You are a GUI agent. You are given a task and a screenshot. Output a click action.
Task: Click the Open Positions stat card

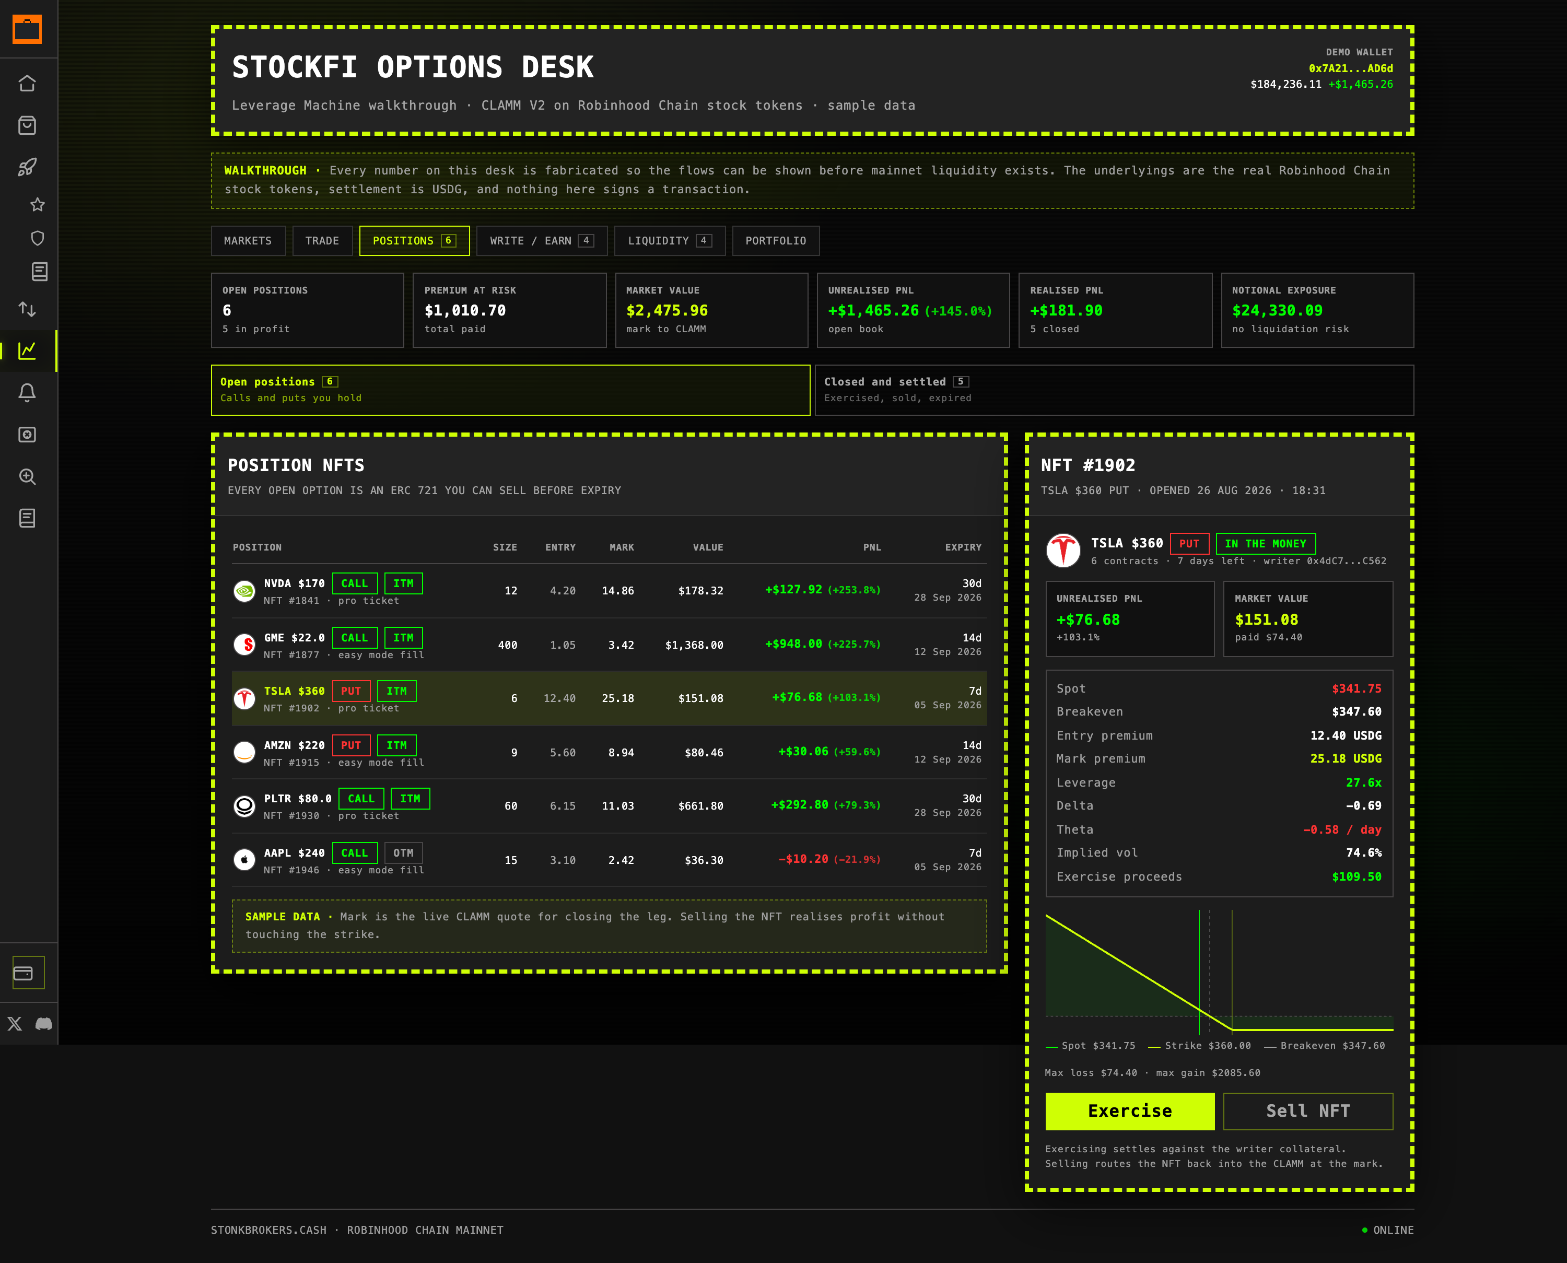point(308,310)
